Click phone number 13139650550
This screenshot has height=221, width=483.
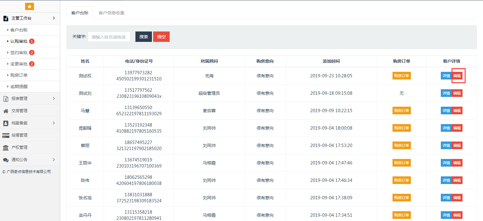pos(138,108)
